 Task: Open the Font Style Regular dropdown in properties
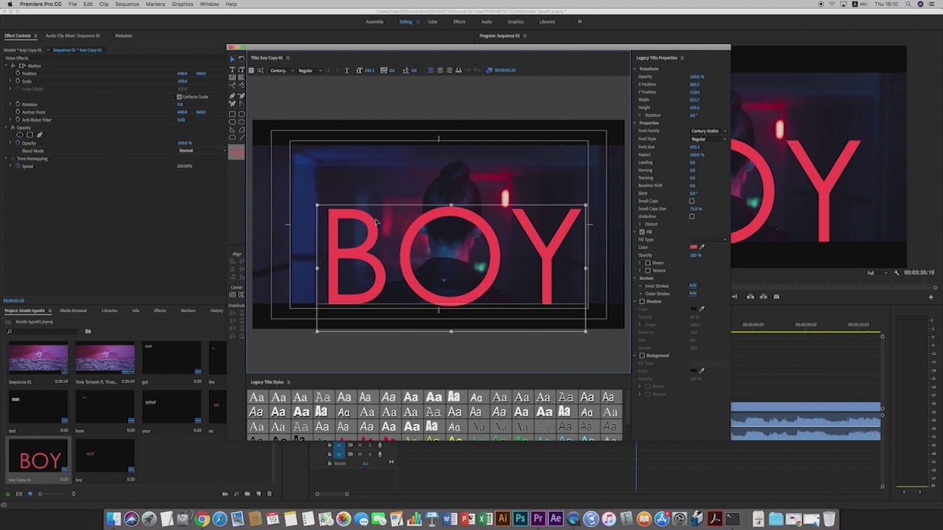709,139
